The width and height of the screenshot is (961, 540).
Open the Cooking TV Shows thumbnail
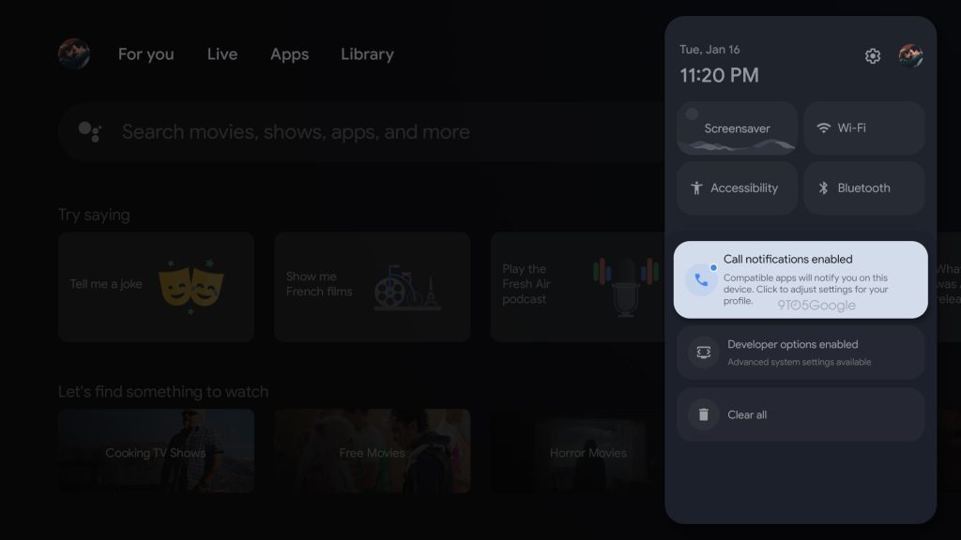pos(156,451)
